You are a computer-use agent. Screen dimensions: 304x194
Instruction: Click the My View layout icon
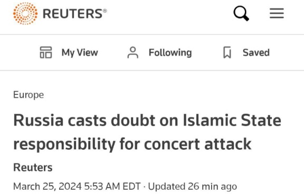coord(46,53)
